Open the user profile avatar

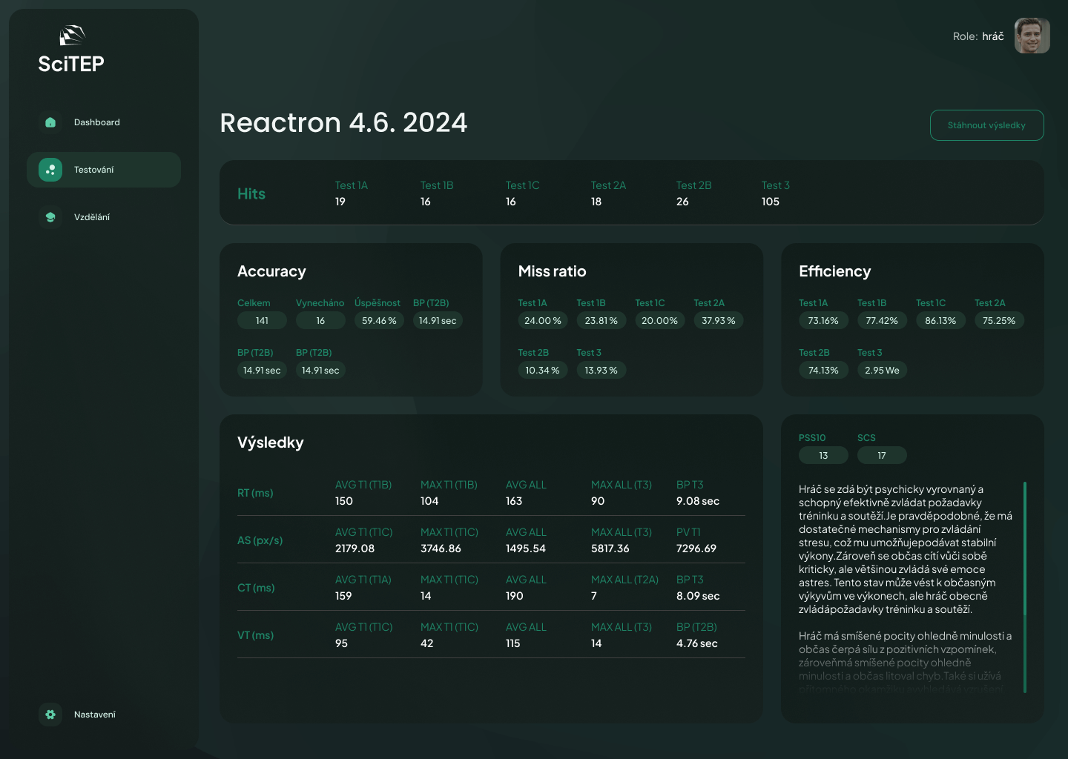click(1032, 36)
